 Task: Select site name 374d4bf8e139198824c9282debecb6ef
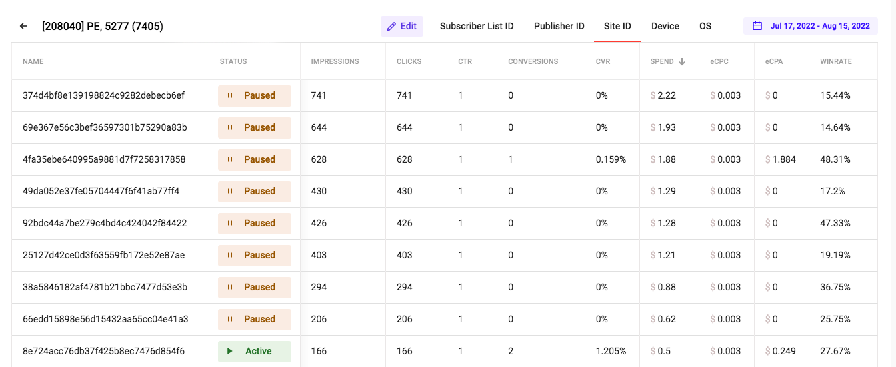coord(104,95)
